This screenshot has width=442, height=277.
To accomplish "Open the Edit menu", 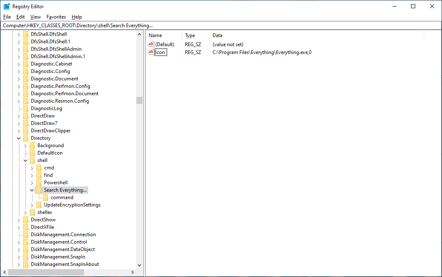I will pos(20,17).
